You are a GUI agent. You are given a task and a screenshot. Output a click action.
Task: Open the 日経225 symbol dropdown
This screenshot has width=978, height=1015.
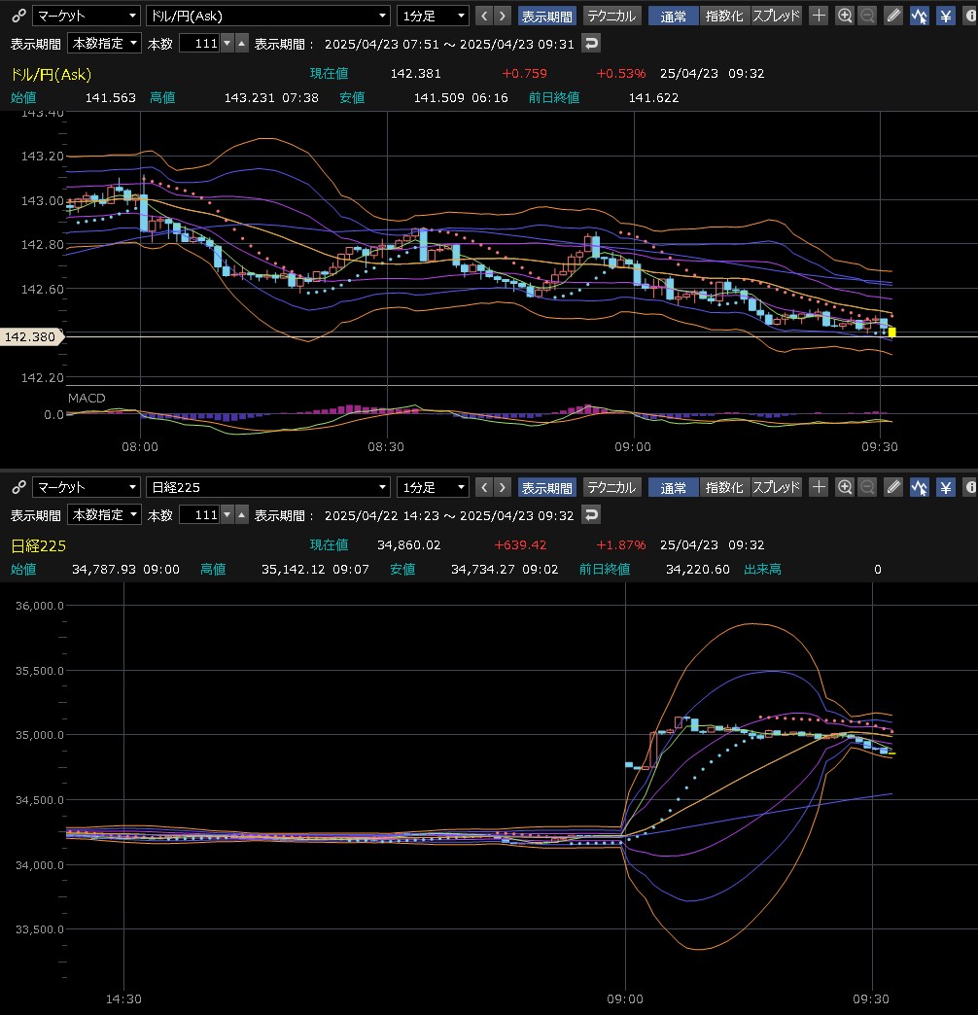[268, 487]
